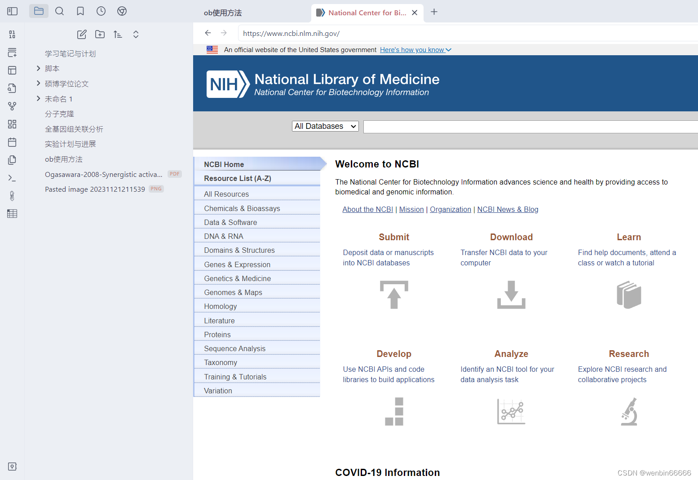
Task: Click the About the NCBI link
Action: [x=367, y=209]
